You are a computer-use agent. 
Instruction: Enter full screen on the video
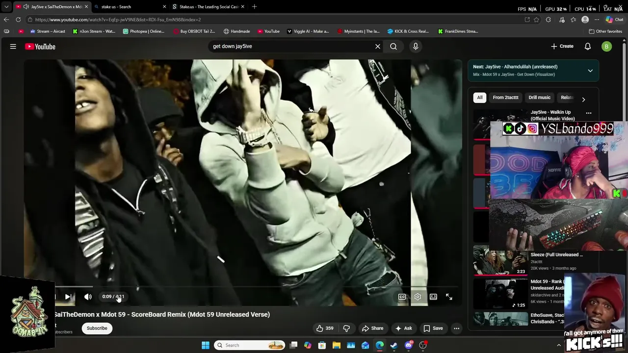(449, 297)
